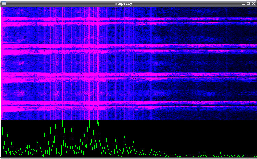Click the rtspeccy title bar text

pyautogui.click(x=124, y=3)
